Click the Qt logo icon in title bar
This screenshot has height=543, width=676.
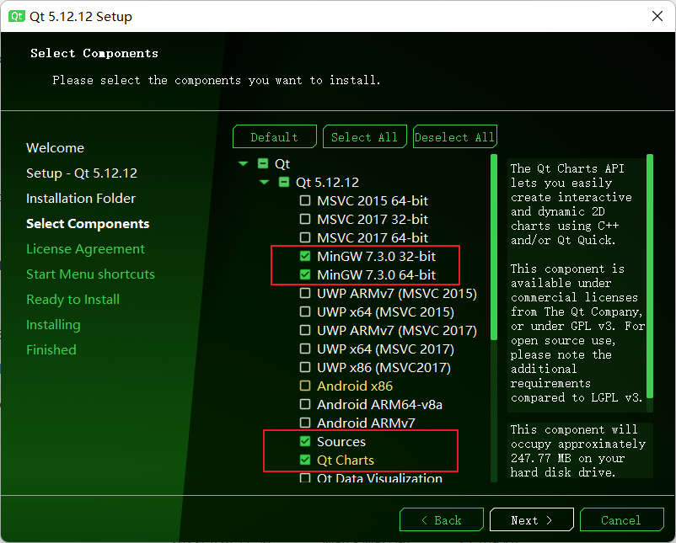[x=17, y=16]
